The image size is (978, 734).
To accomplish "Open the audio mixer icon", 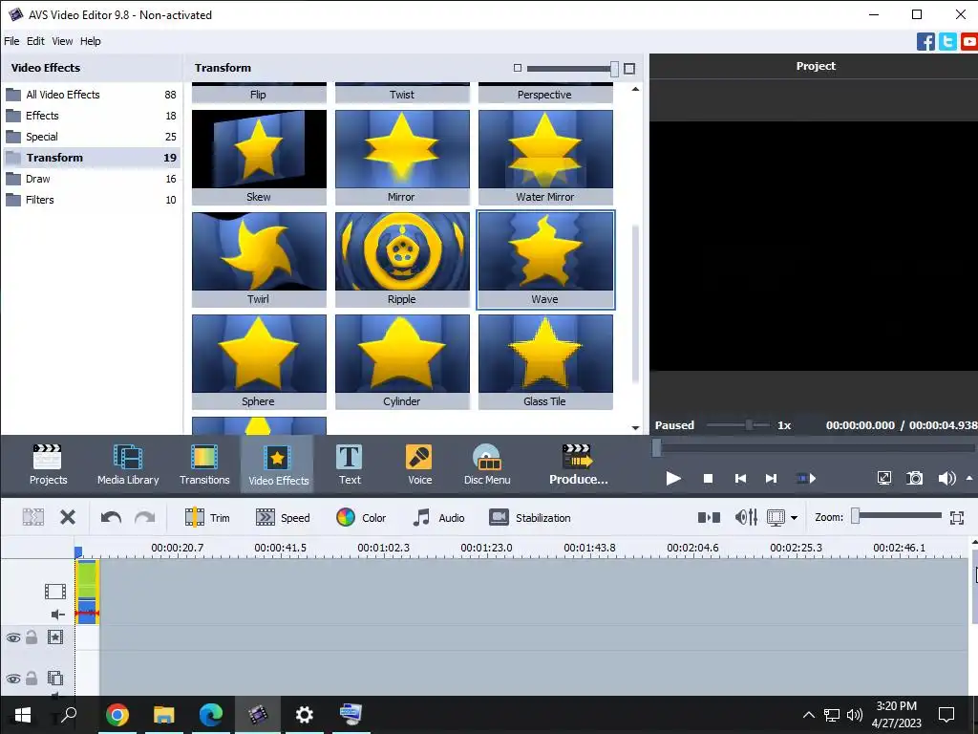I will click(746, 517).
